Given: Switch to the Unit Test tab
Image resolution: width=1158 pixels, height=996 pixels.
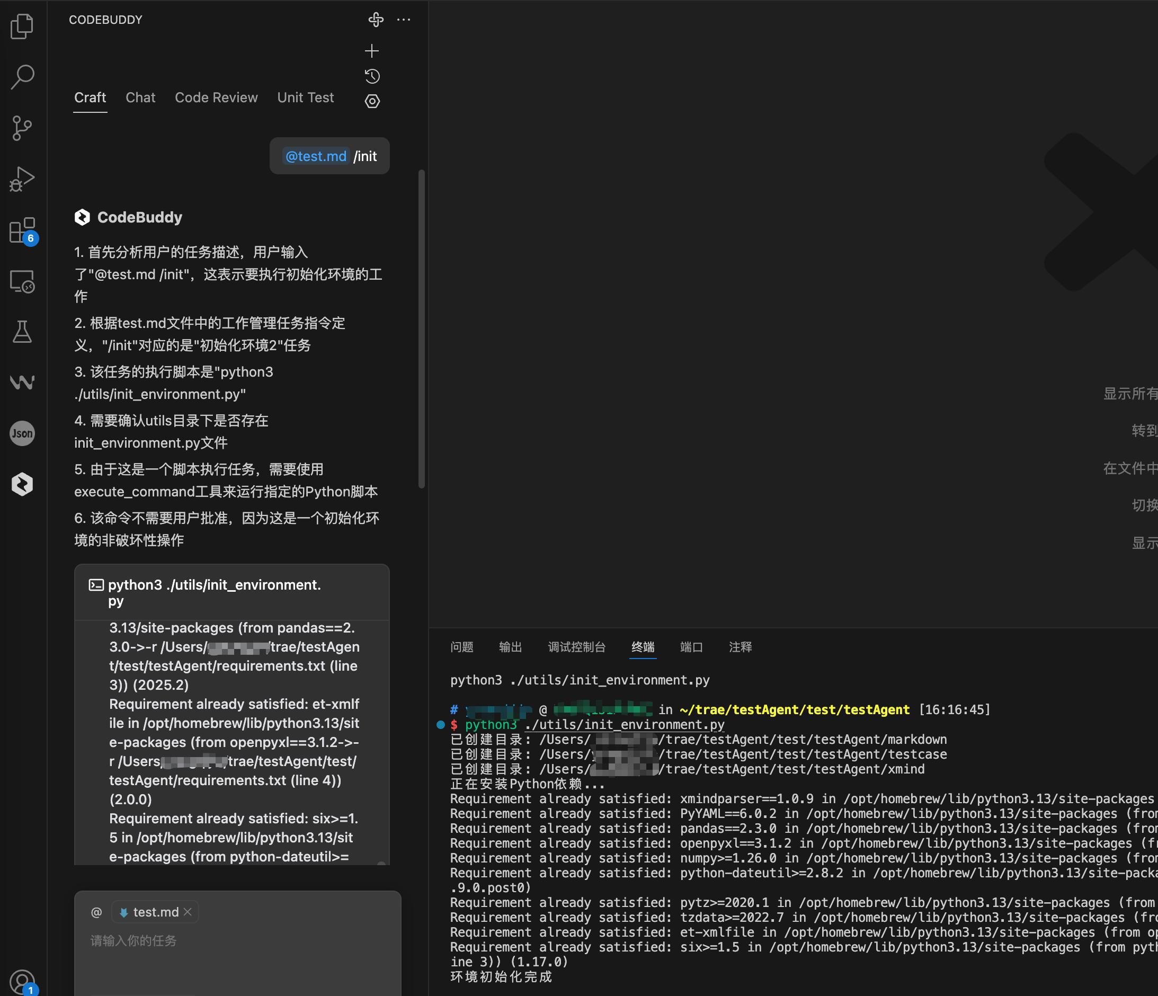Looking at the screenshot, I should tap(306, 98).
